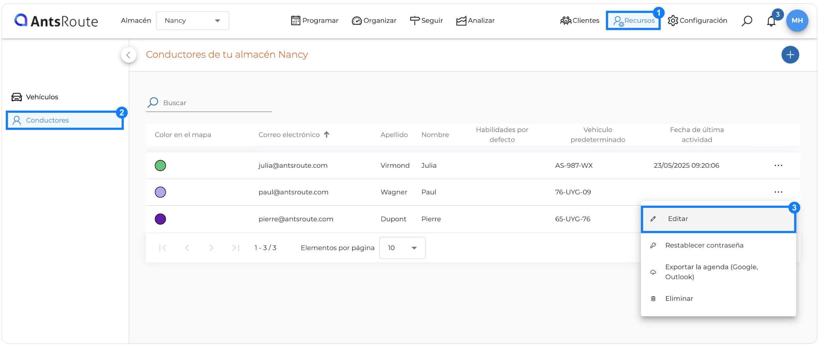Click the global search magnifier icon
The width and height of the screenshot is (819, 347).
[747, 21]
